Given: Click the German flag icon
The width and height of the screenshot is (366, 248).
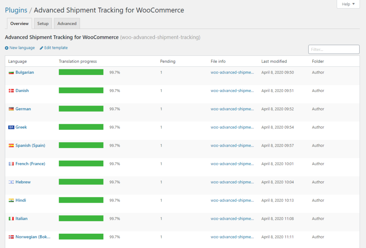Looking at the screenshot, I should [x=11, y=109].
